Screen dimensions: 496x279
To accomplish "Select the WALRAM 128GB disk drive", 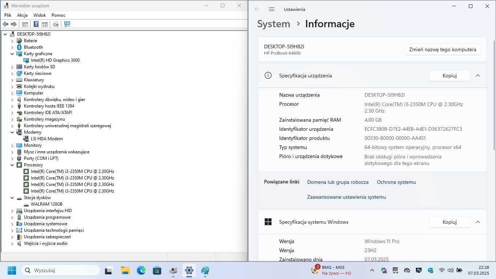I will click(x=46, y=204).
